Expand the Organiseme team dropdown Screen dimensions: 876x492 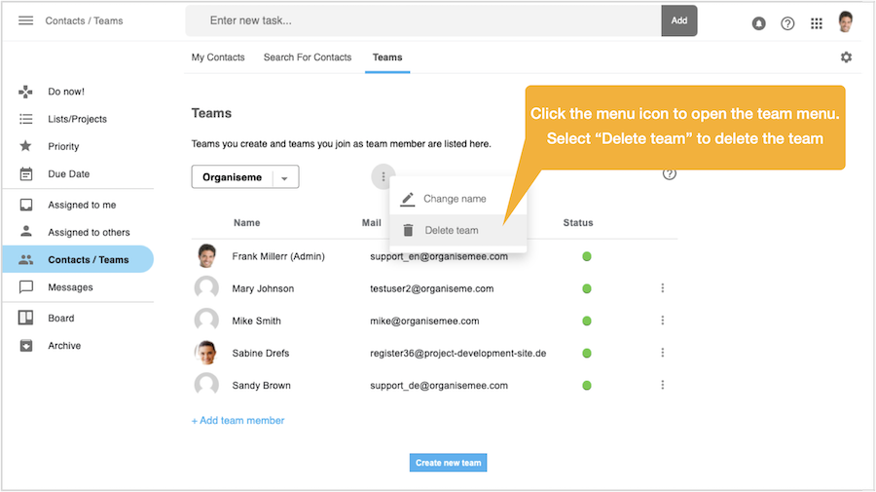click(284, 177)
